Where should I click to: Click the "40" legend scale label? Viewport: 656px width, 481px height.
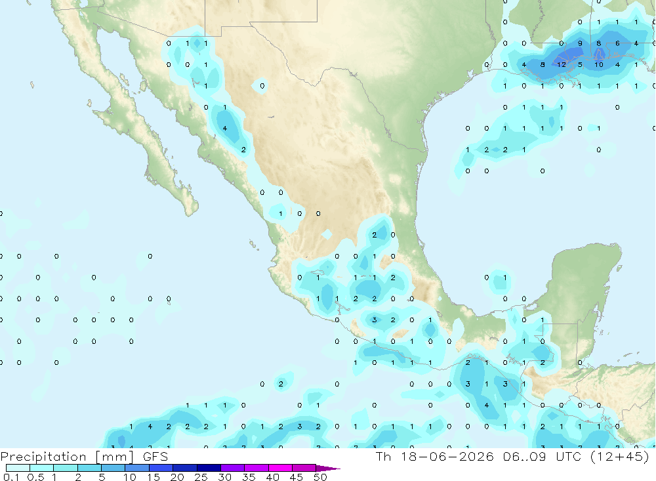pos(272,477)
